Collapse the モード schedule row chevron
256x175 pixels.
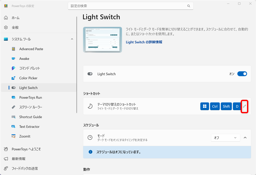pos(245,137)
